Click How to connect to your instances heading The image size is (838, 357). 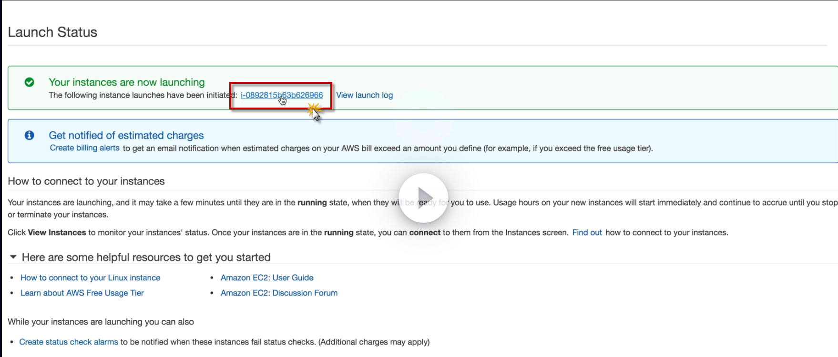(86, 181)
